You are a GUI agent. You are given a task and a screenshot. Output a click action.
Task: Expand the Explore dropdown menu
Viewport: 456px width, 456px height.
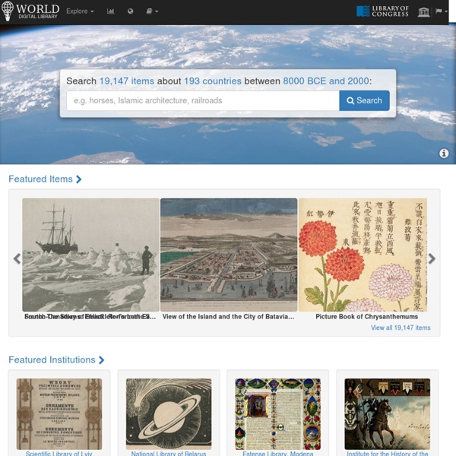click(80, 11)
